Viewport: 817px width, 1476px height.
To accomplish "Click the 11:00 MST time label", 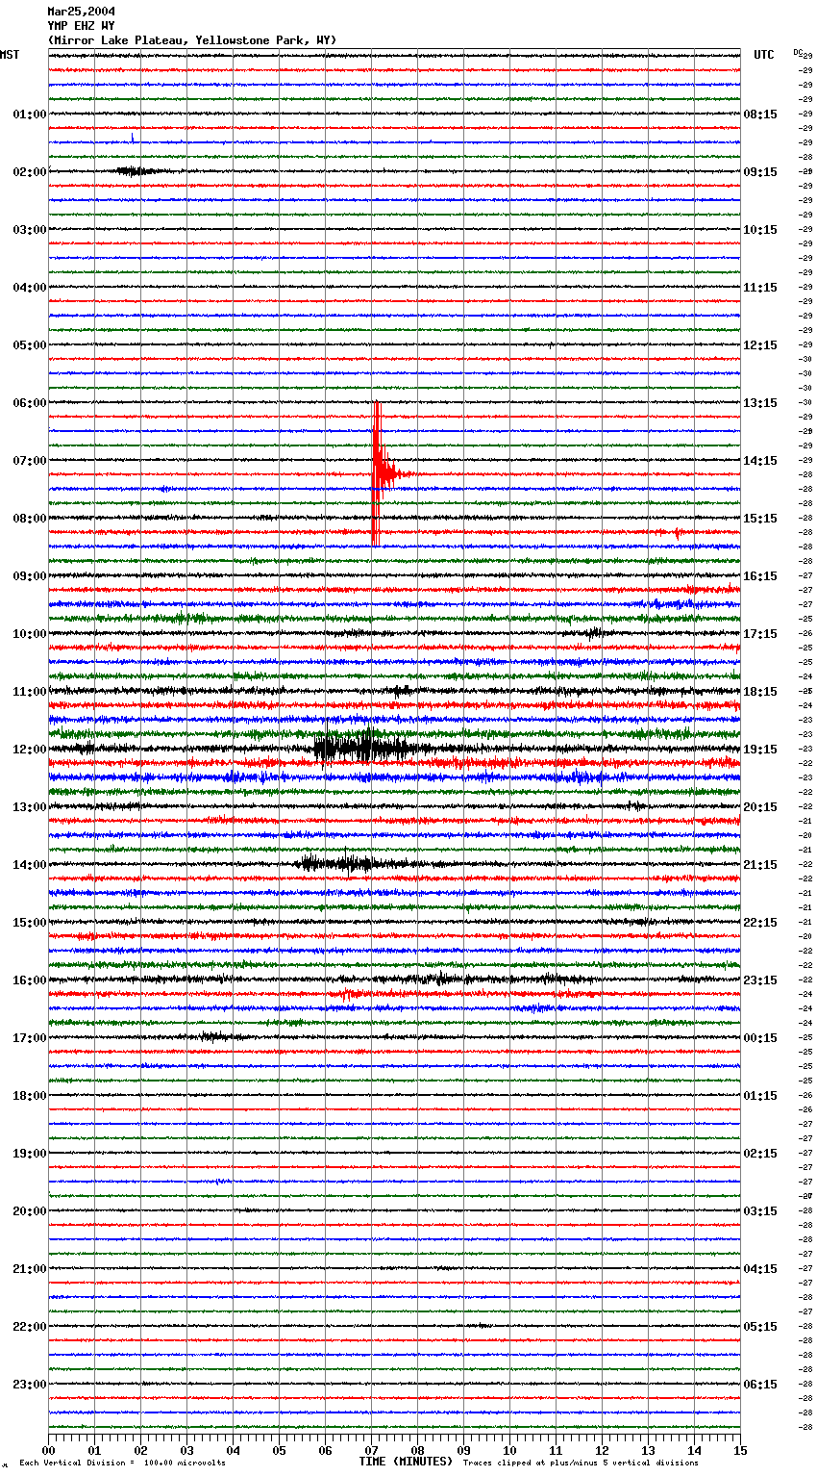I will click(x=30, y=692).
